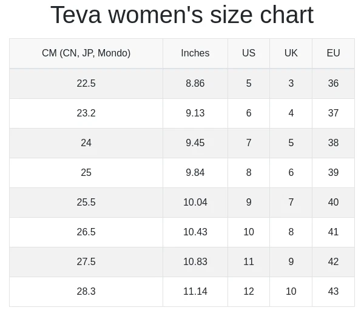Click EU size 38 cell

click(333, 143)
